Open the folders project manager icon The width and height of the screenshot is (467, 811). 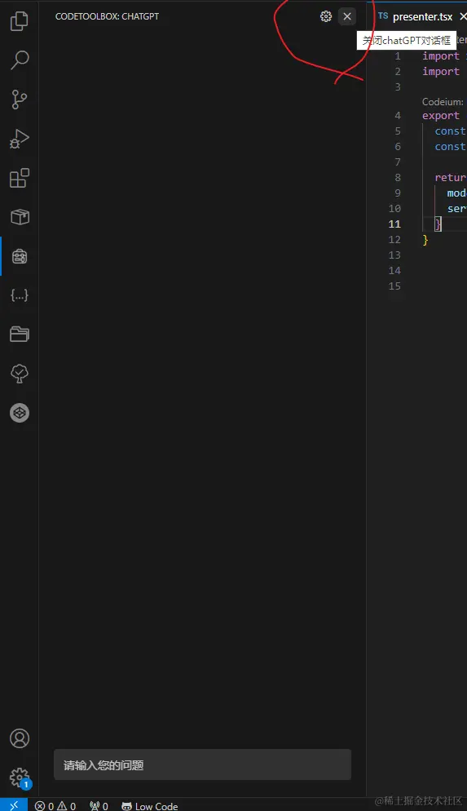(19, 335)
